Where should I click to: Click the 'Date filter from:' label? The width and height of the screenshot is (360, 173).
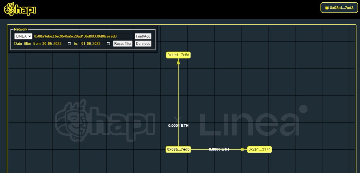coord(28,44)
